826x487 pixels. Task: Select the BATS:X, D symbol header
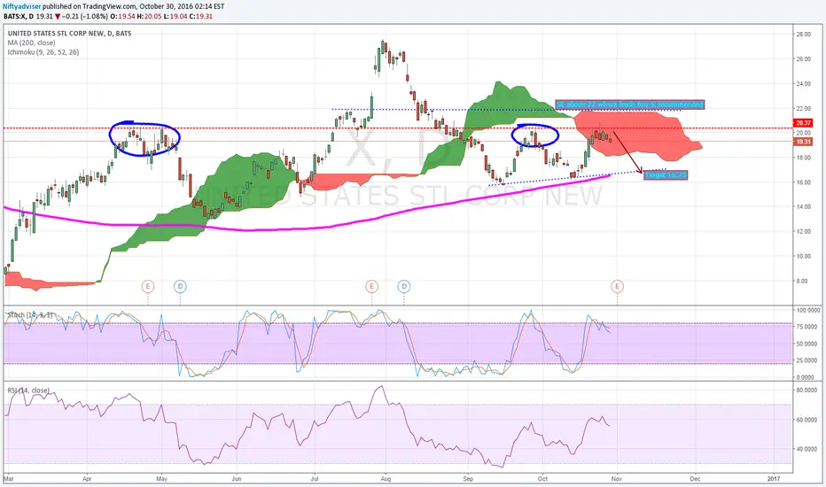pos(19,16)
